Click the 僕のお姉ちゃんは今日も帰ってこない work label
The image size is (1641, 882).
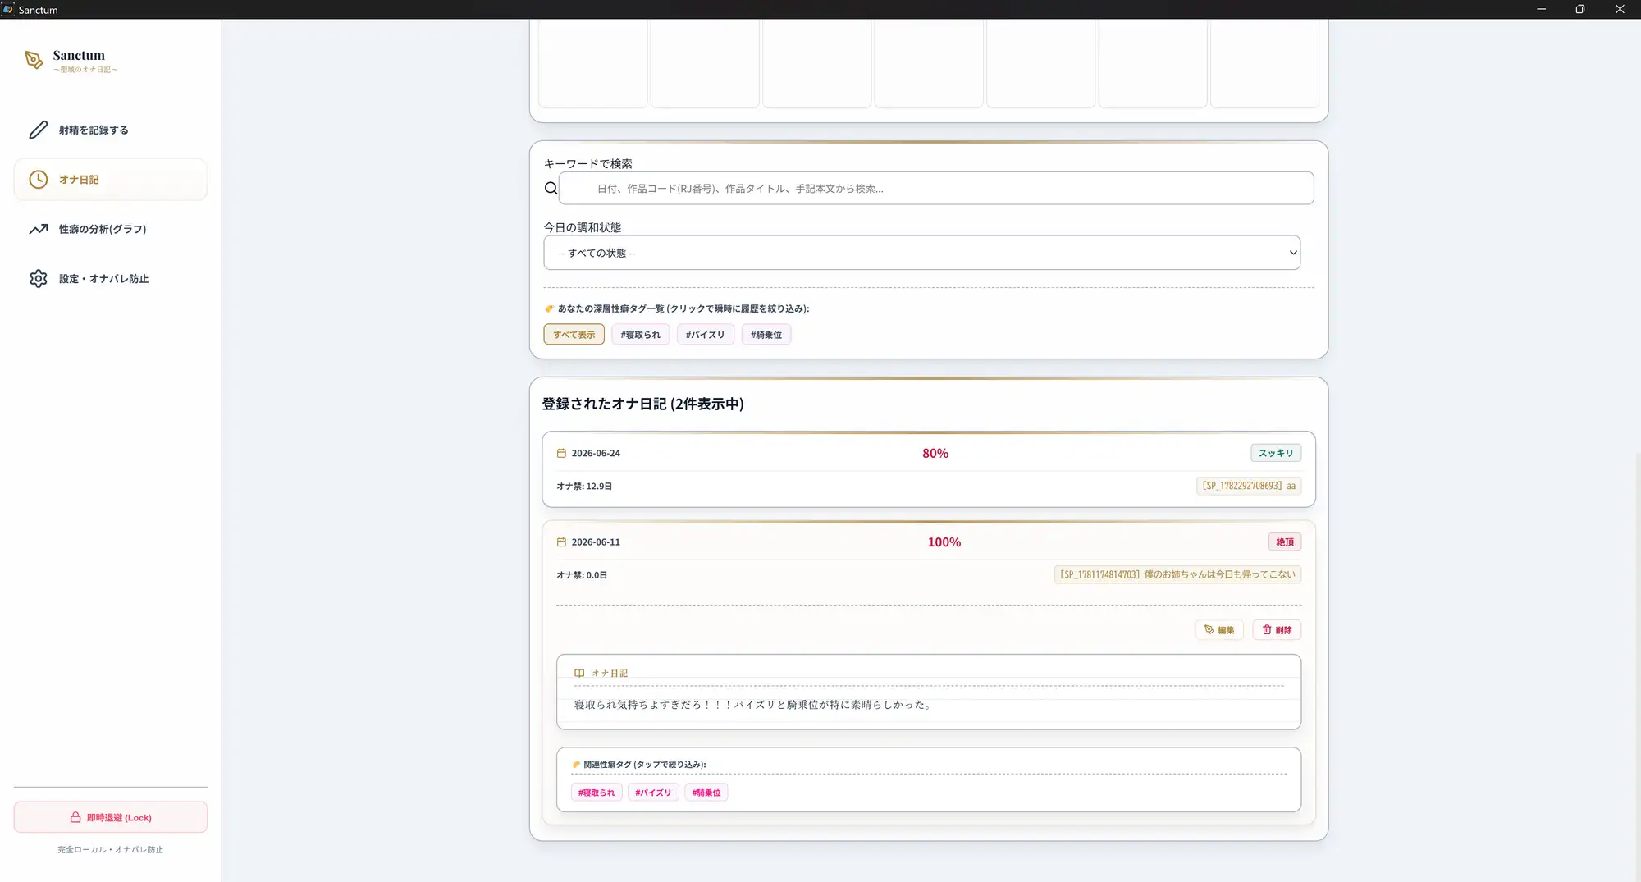click(x=1177, y=574)
